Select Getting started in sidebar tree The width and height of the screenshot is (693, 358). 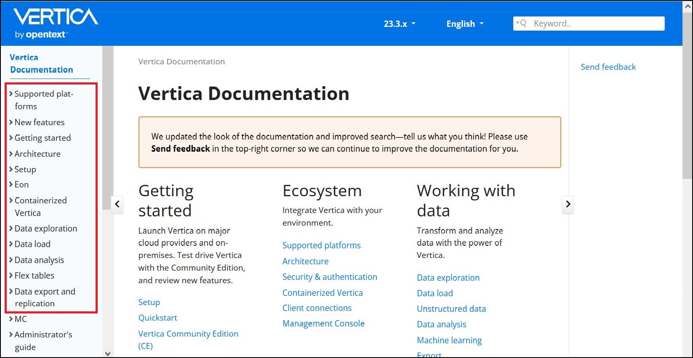coord(43,138)
